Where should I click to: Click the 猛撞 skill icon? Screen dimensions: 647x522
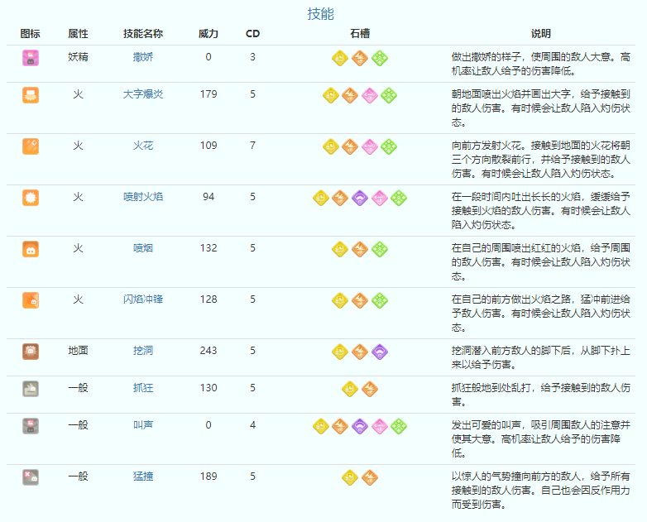(x=31, y=477)
